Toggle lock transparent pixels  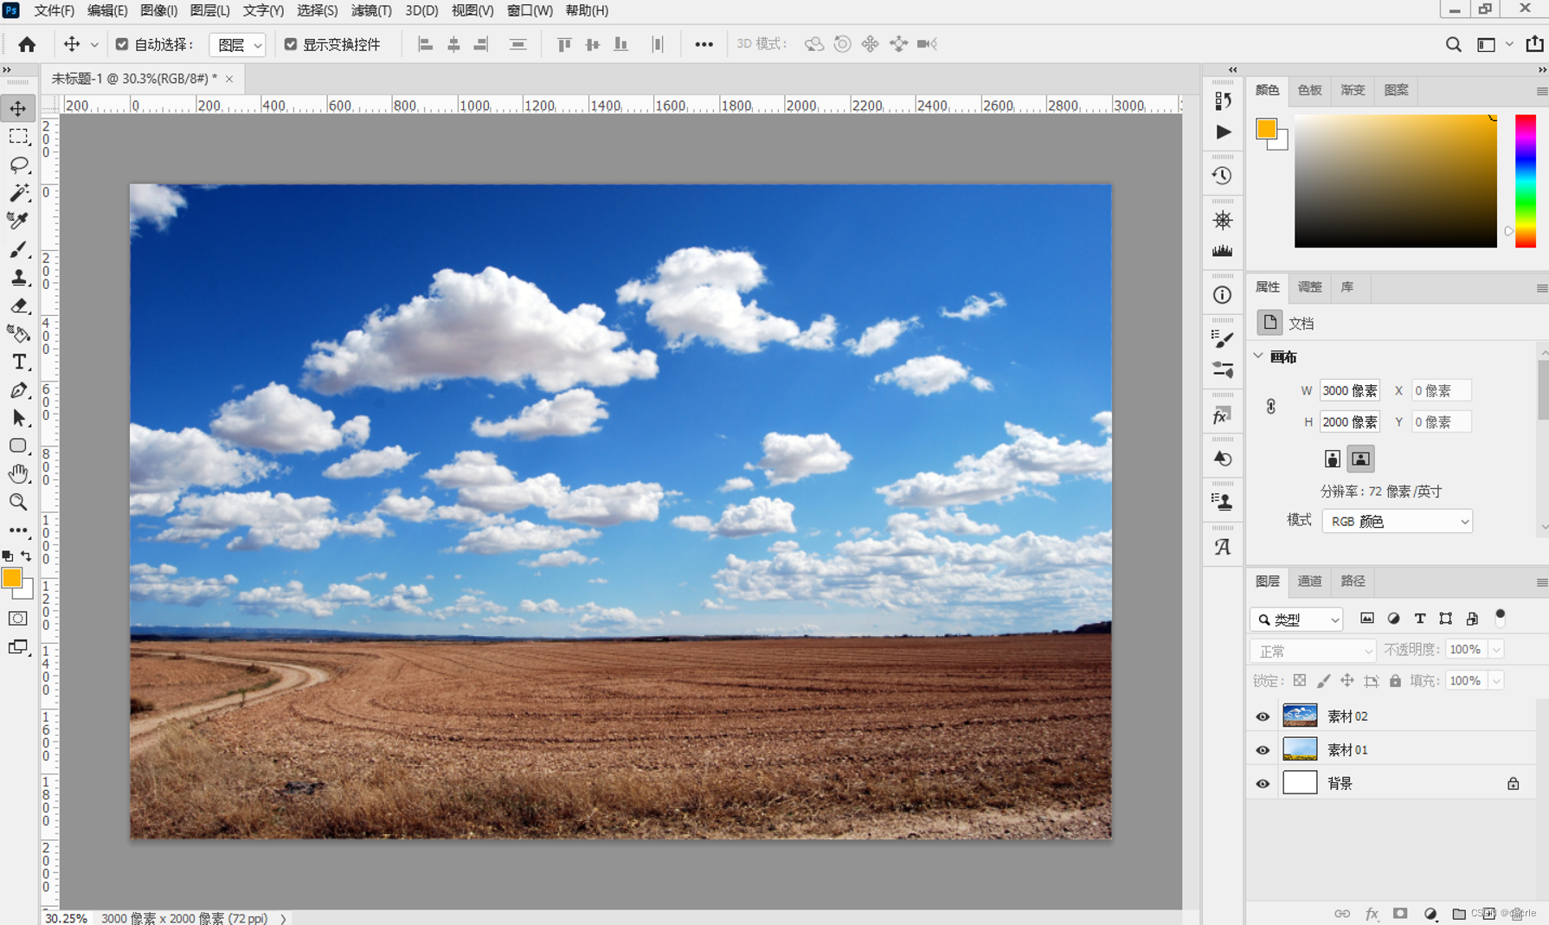click(1300, 681)
